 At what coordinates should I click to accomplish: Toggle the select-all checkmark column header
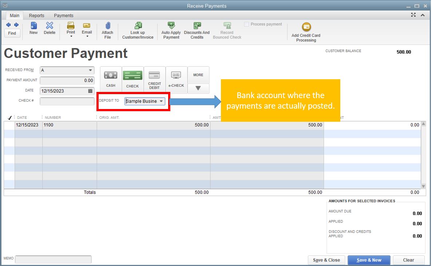tap(9, 118)
